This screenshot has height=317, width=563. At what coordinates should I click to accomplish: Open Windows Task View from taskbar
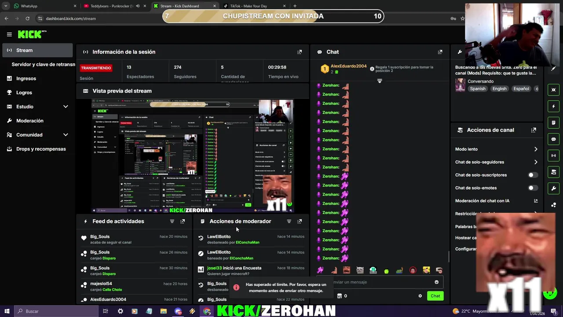[106, 311]
